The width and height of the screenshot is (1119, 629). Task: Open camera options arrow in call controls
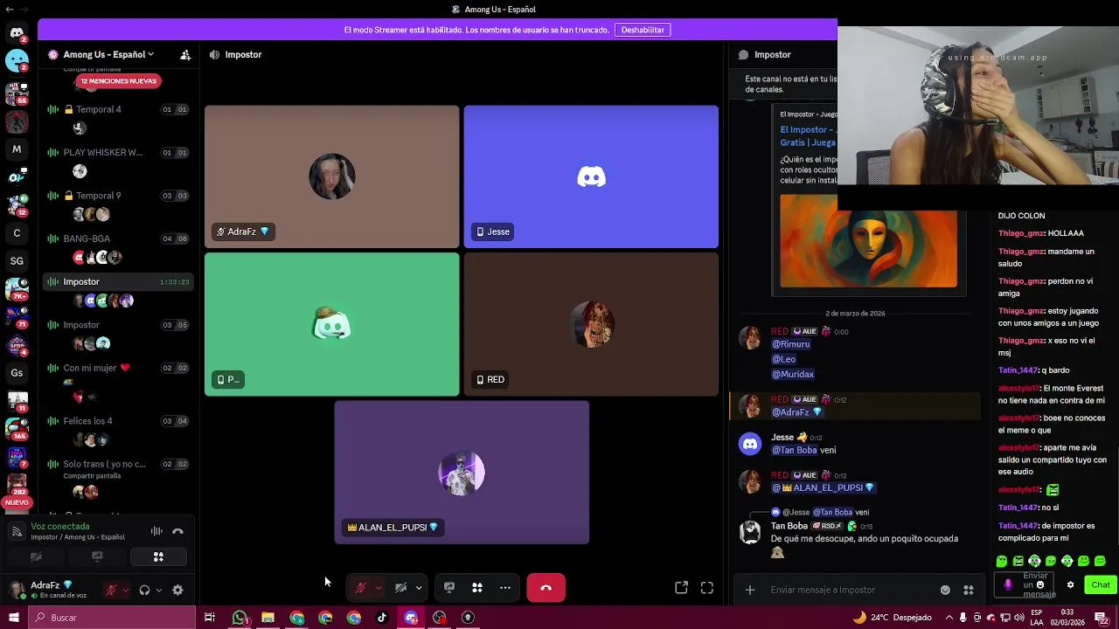(x=419, y=588)
